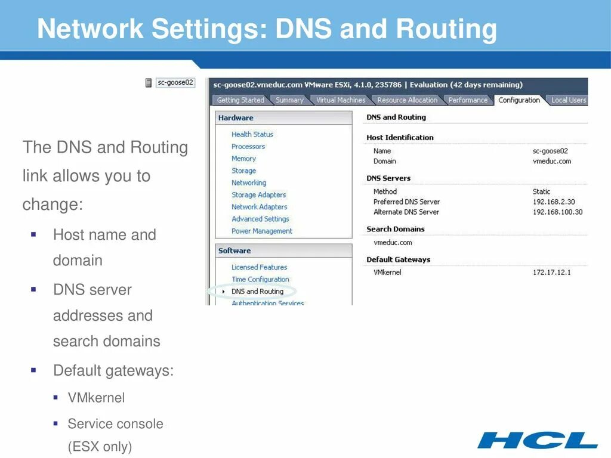Select DNS and Routing under Software
The width and height of the screenshot is (611, 458).
[x=257, y=291]
